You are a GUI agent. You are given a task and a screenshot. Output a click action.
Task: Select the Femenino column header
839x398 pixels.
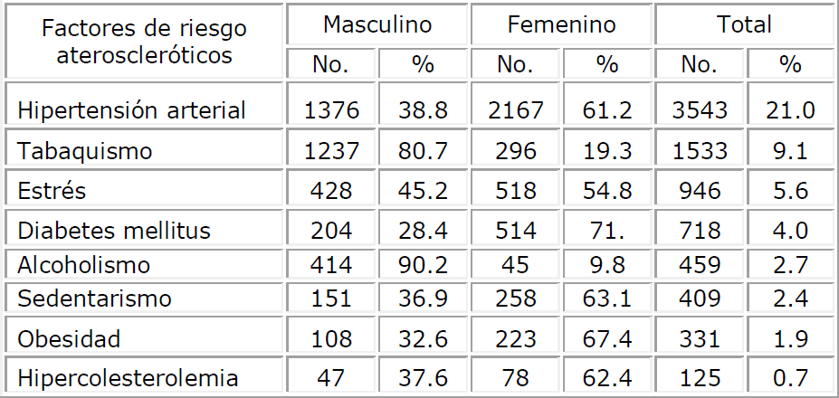coord(562,24)
